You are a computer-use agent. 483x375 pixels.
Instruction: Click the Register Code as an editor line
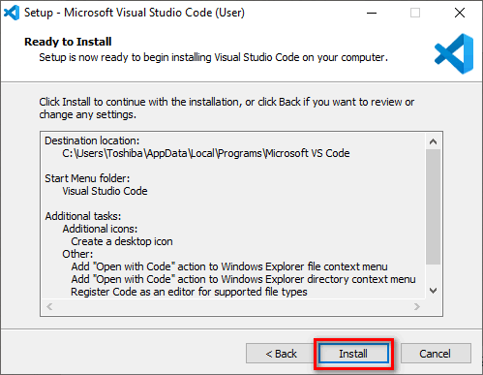[x=189, y=292]
